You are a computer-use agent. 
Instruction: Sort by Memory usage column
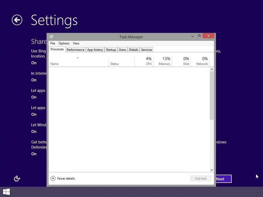163,62
